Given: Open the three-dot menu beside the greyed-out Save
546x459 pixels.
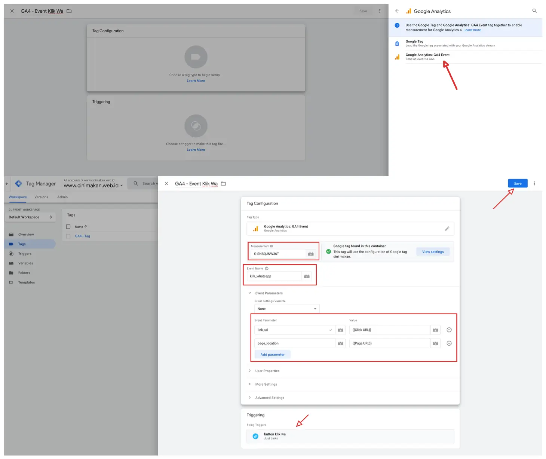Looking at the screenshot, I should [380, 11].
